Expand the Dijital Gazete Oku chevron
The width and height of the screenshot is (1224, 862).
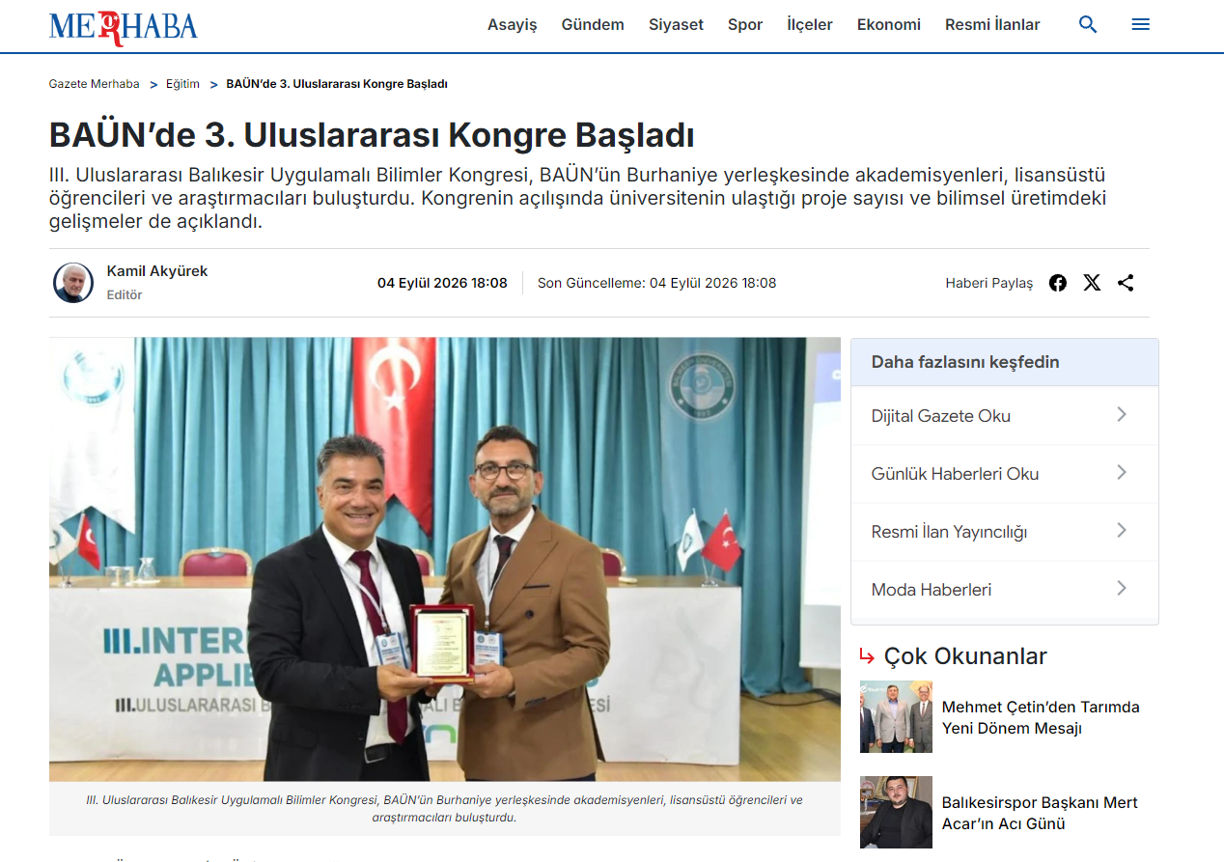pyautogui.click(x=1122, y=414)
